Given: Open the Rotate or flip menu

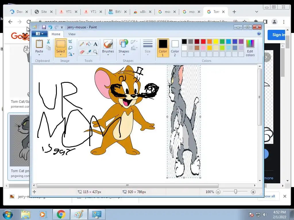Looking at the screenshot, I should click(71, 54).
